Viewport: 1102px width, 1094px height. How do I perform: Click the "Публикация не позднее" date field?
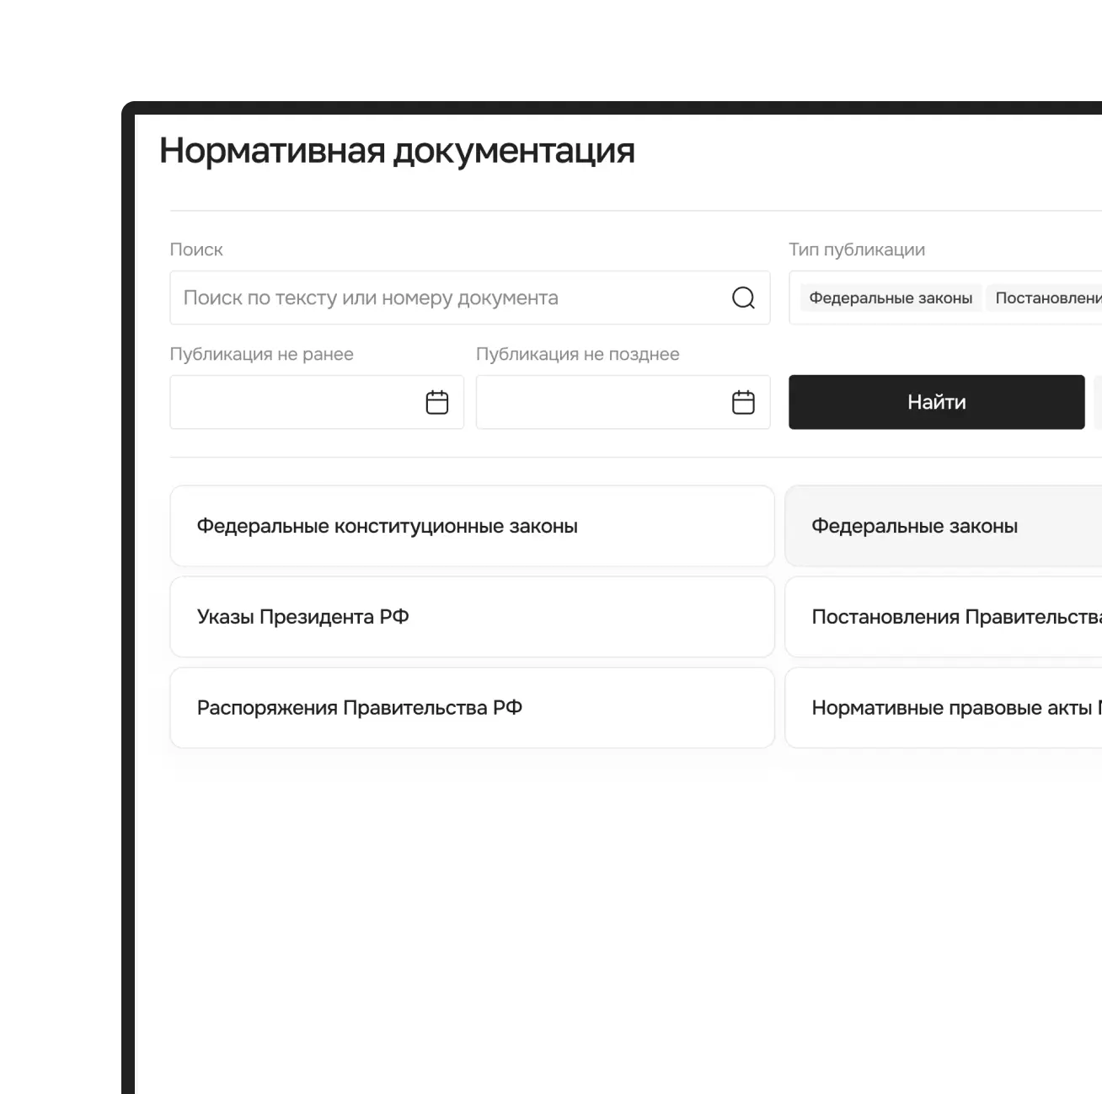623,402
